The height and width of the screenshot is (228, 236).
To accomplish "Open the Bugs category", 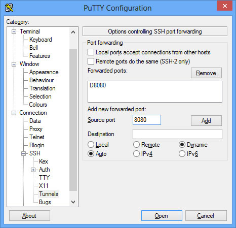I will click(x=45, y=202).
